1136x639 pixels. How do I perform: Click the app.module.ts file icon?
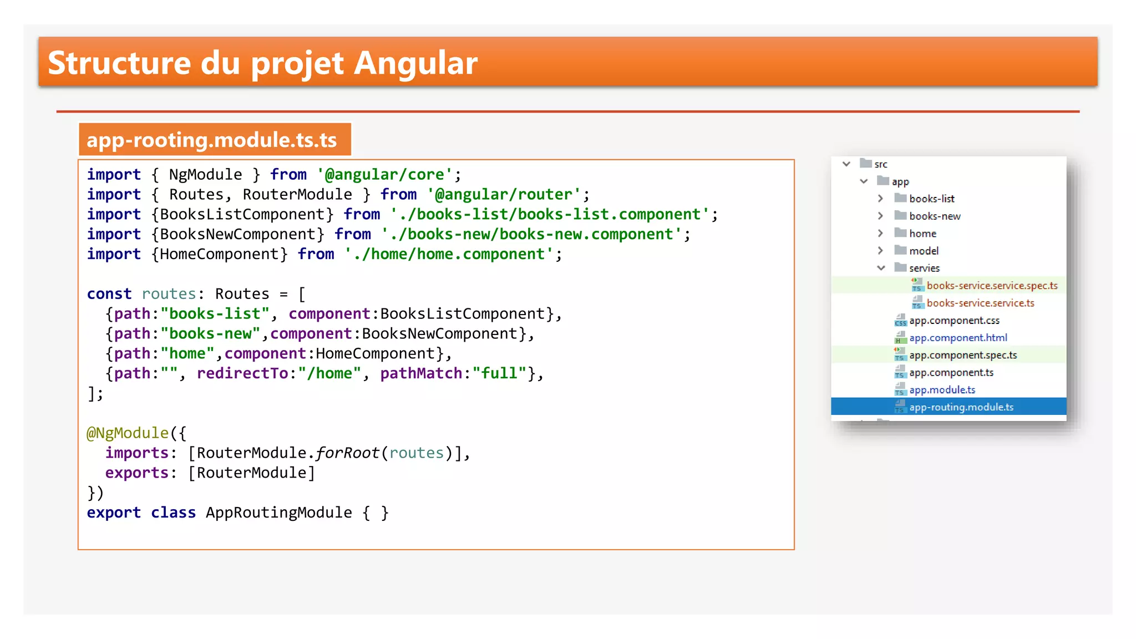pyautogui.click(x=900, y=389)
